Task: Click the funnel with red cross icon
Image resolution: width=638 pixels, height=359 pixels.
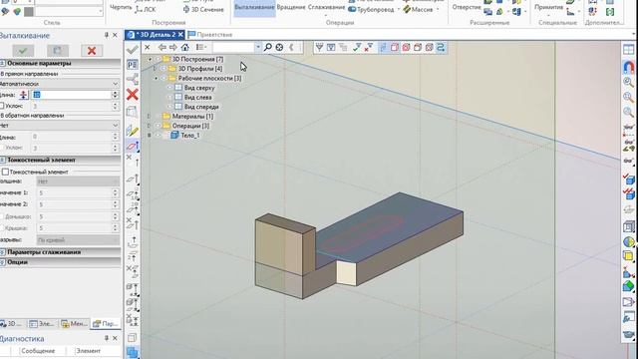Action: point(369,48)
